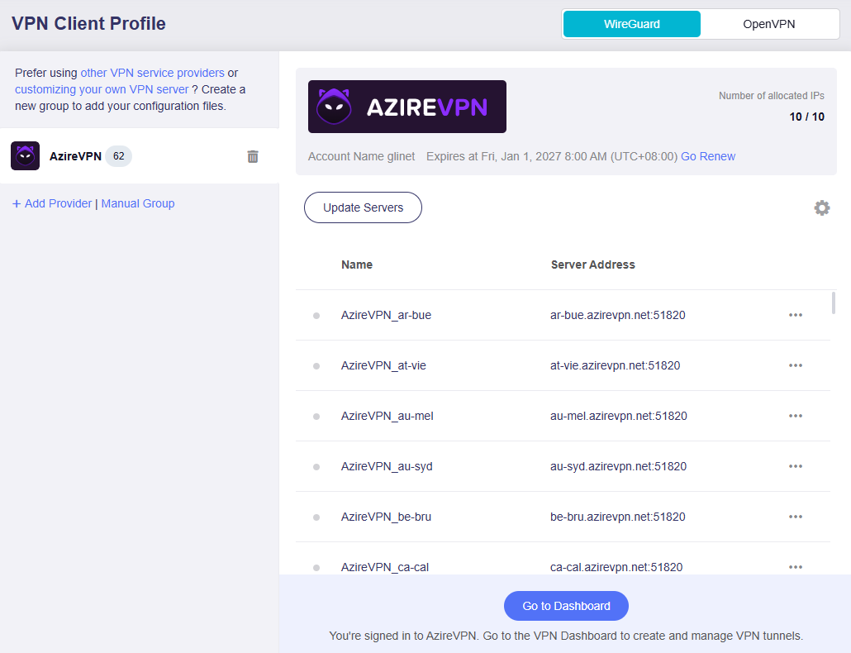Select the AzireVPN_be-bru name
This screenshot has height=653, width=851.
coord(386,517)
